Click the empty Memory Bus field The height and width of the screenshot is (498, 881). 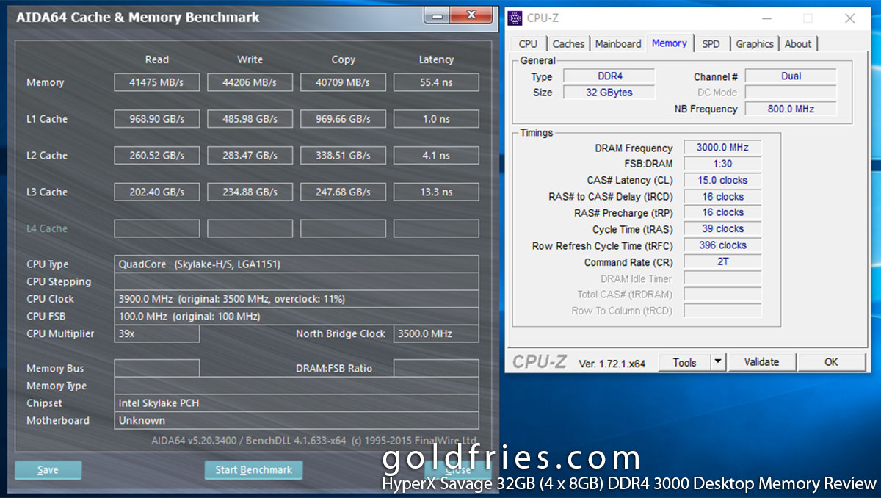pyautogui.click(x=156, y=369)
